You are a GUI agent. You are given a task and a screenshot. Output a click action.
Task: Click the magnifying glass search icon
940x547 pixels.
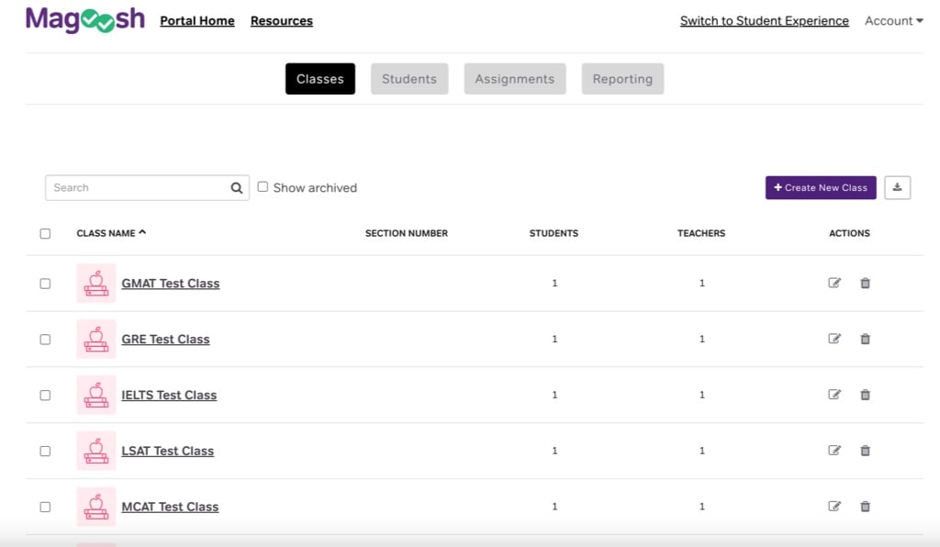tap(237, 188)
